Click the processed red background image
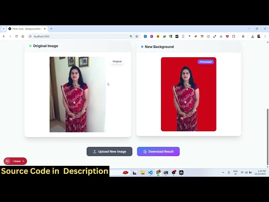The width and height of the screenshot is (269, 202). click(189, 94)
